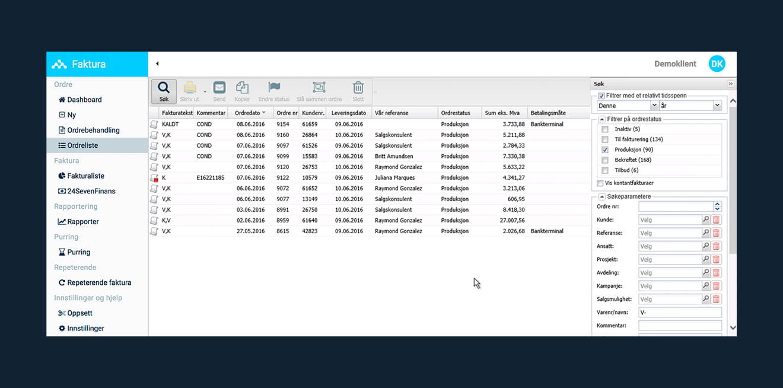Screen dimensions: 783x388
Task: Open the Skriv ut dropdown arrow
Action: point(205,92)
